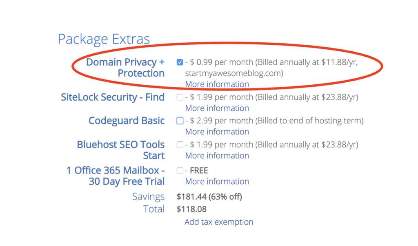Open More information under SiteLock Security
Viewport: 418px width, 246px height.
[217, 108]
